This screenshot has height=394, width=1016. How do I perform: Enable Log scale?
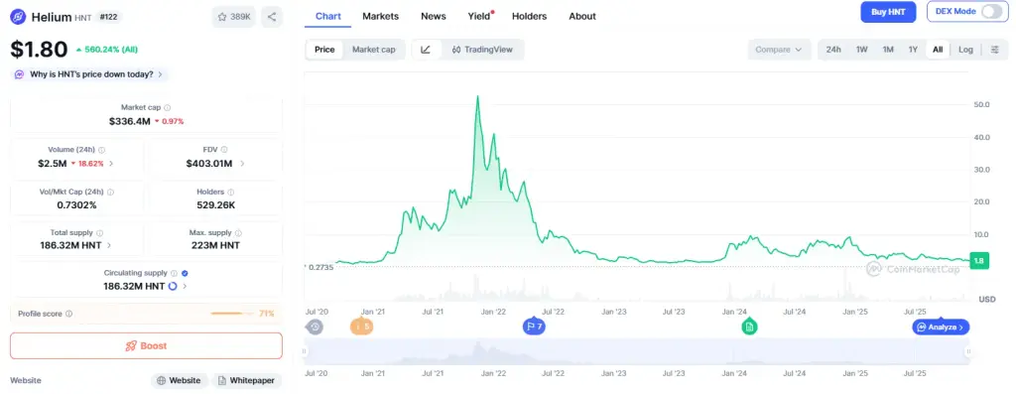(x=965, y=50)
